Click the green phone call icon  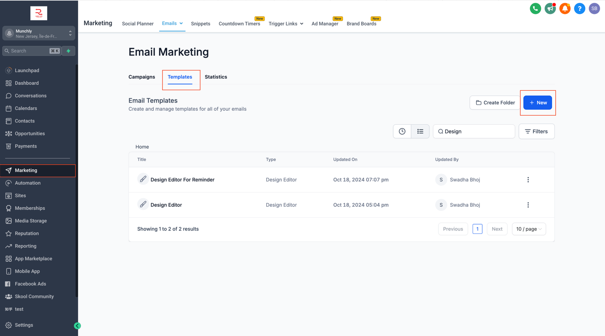tap(535, 9)
